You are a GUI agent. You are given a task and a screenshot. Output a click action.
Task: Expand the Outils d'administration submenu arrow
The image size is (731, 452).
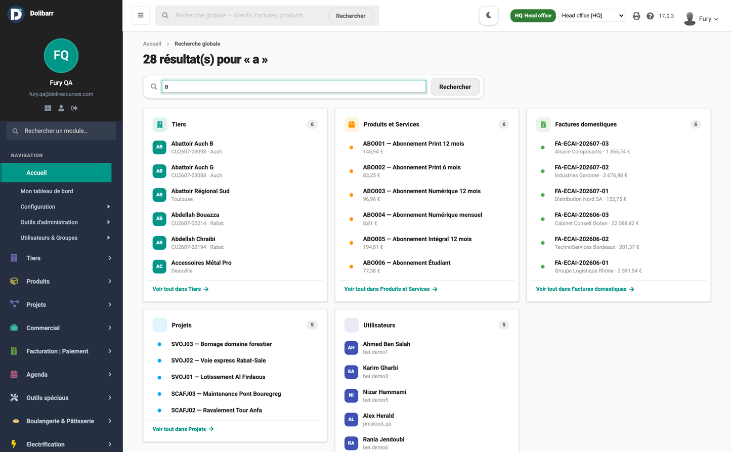[108, 222]
